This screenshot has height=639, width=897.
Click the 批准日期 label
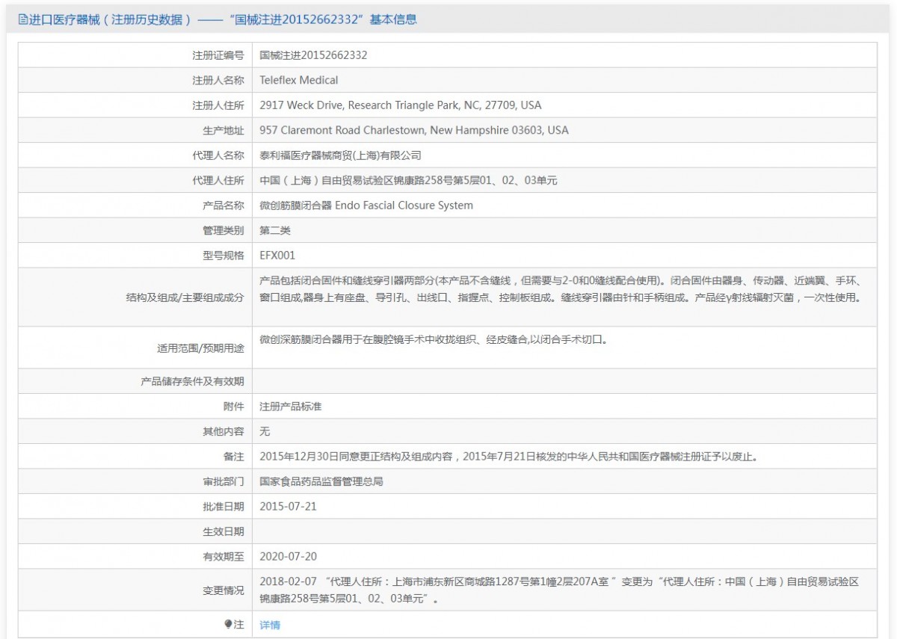(224, 506)
